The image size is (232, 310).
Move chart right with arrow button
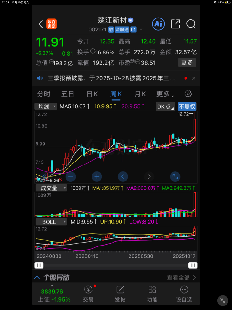pyautogui.click(x=149, y=177)
